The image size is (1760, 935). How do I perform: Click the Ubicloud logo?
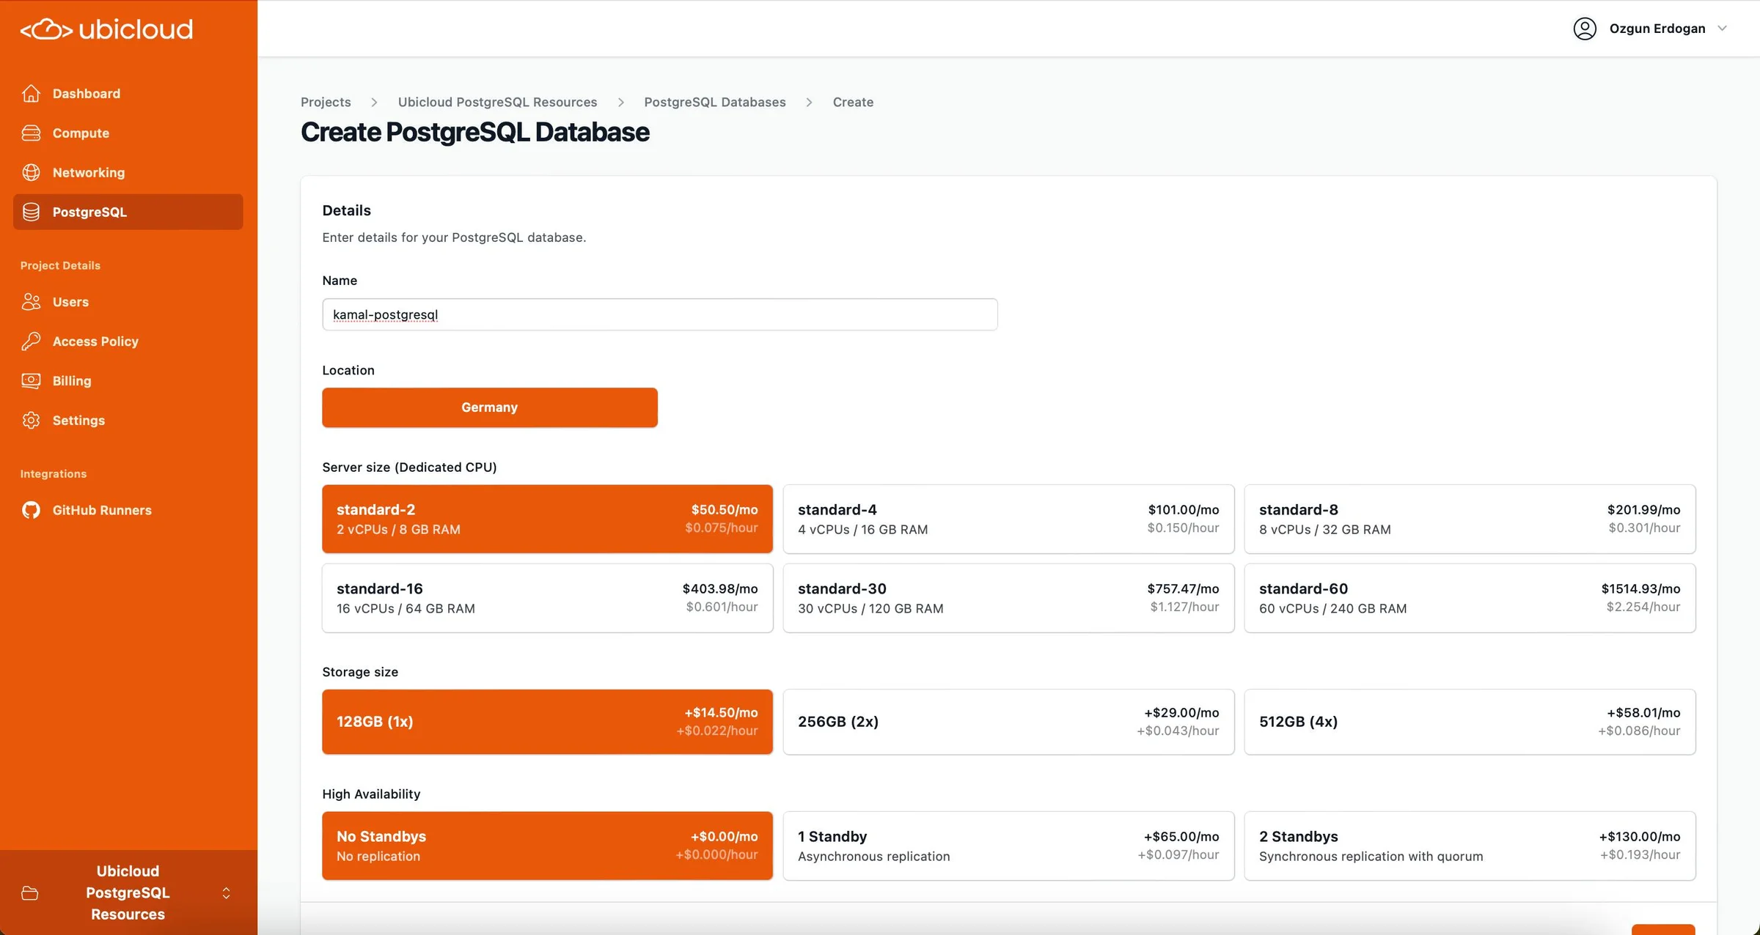[x=106, y=29]
